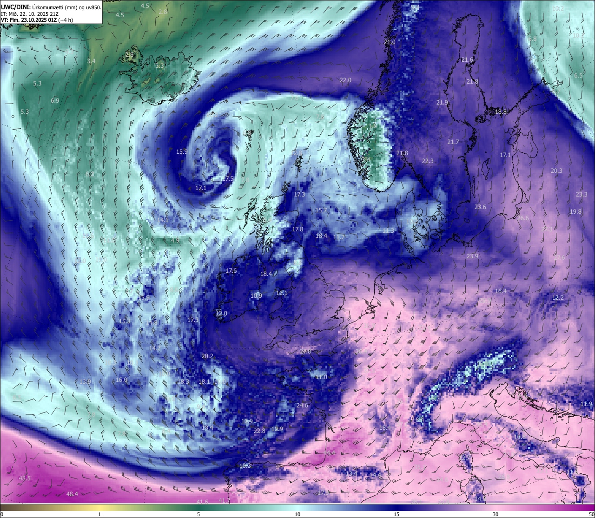595x518 pixels.
Task: Select the 22.0 value north of Norway
Action: (345, 80)
